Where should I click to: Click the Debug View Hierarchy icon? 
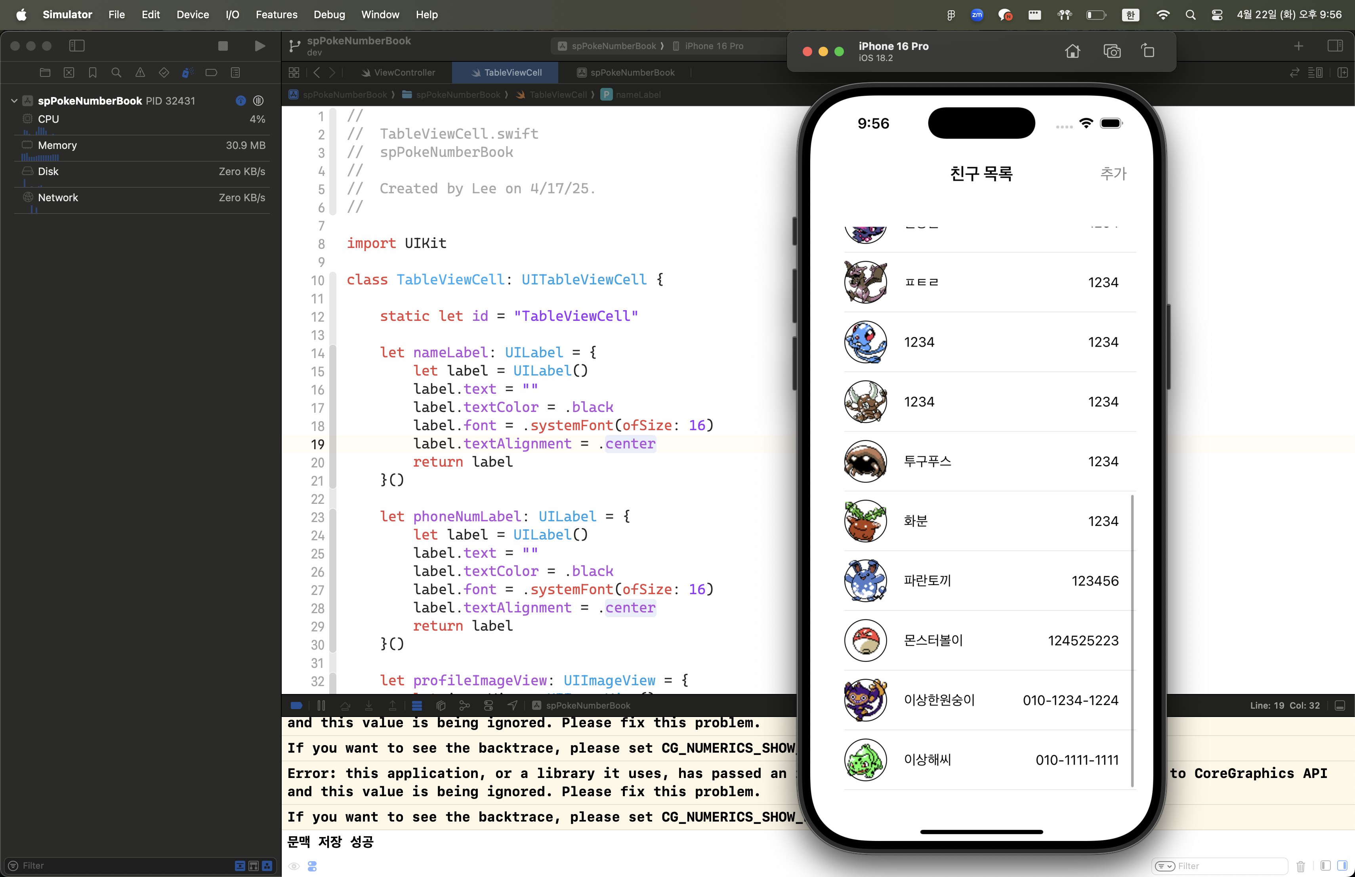click(441, 705)
